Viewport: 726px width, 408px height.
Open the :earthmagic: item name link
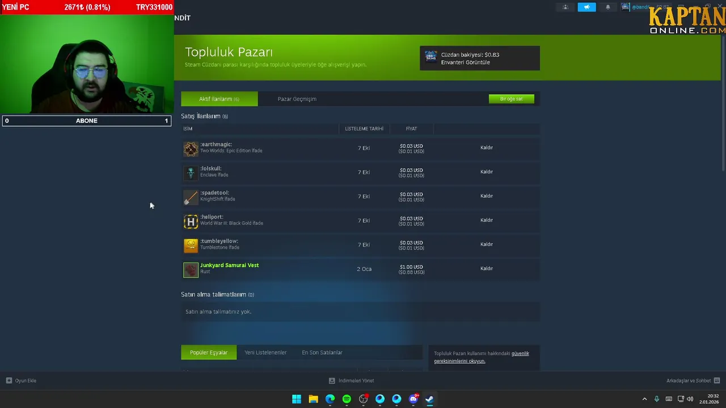(216, 144)
